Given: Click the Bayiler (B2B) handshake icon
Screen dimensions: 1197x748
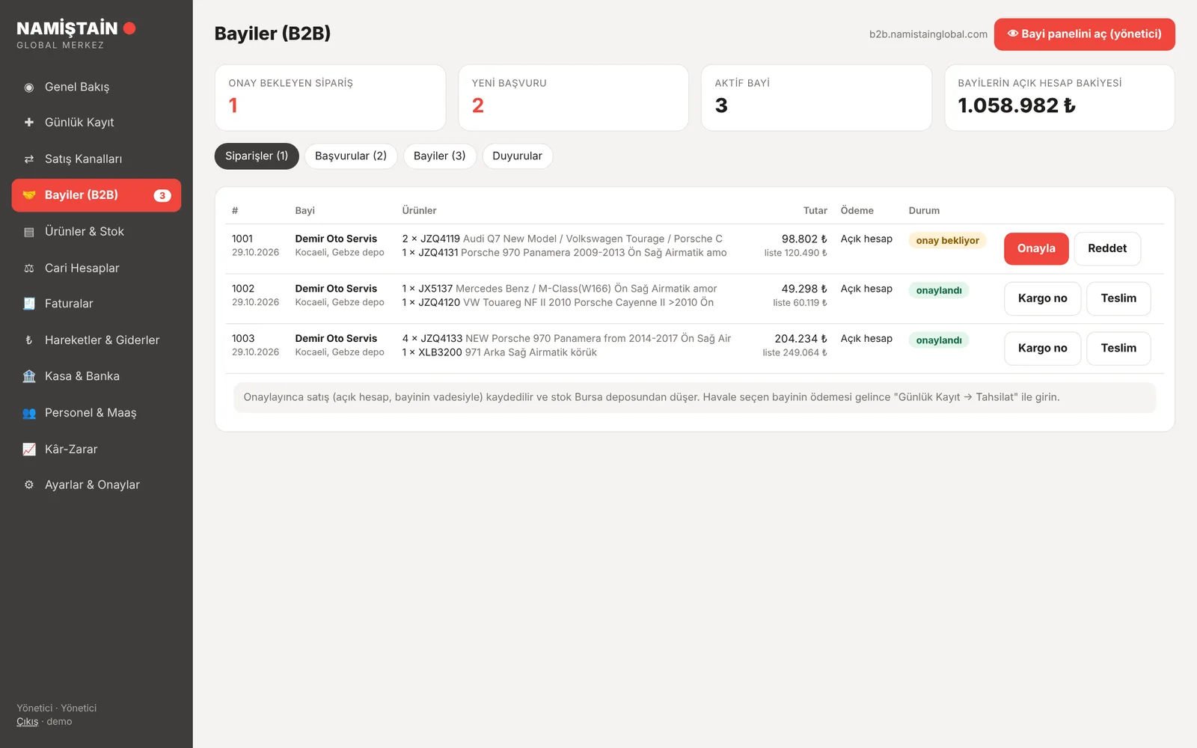Looking at the screenshot, I should 29,195.
